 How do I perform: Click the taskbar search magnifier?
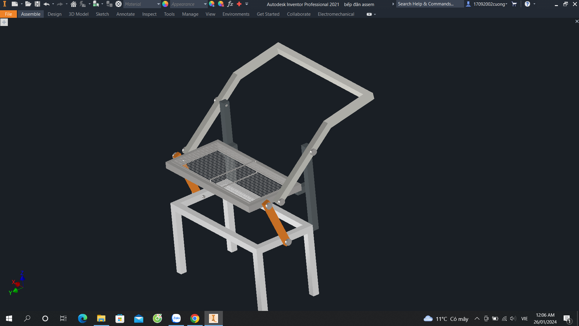pyautogui.click(x=27, y=318)
